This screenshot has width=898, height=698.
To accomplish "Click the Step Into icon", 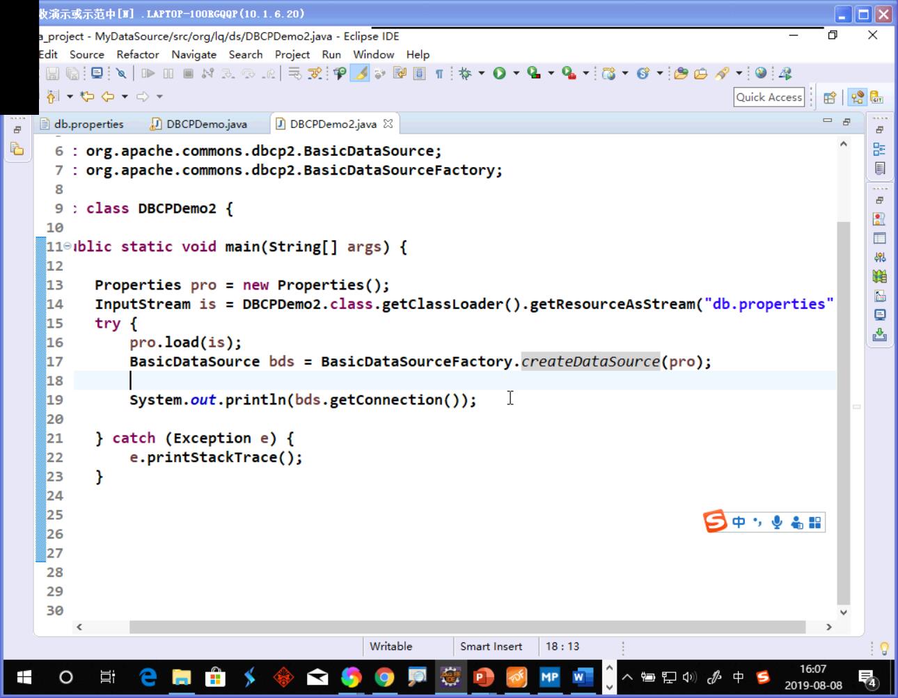I will [228, 73].
